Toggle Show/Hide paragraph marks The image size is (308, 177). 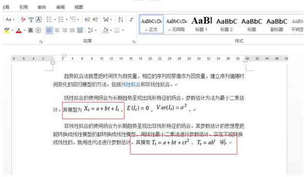coord(131,19)
